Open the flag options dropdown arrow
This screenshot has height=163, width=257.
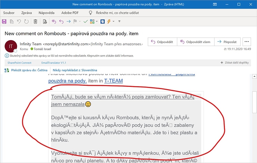pyautogui.click(x=80, y=21)
